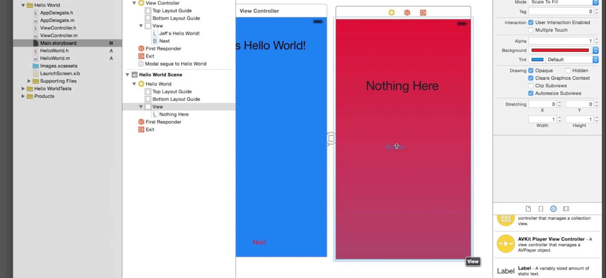Screen dimensions: 606x278
Task: Enable the Multiple Touch checkbox
Action: pyautogui.click(x=531, y=30)
